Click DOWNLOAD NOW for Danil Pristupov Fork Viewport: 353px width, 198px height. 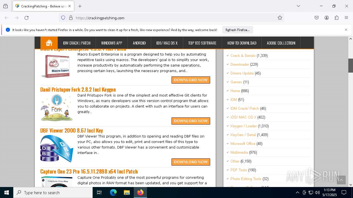[191, 121]
